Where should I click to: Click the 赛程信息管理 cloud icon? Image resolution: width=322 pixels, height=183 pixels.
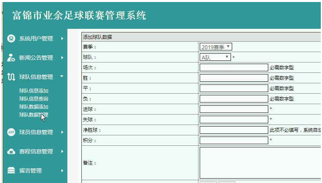tap(11, 151)
